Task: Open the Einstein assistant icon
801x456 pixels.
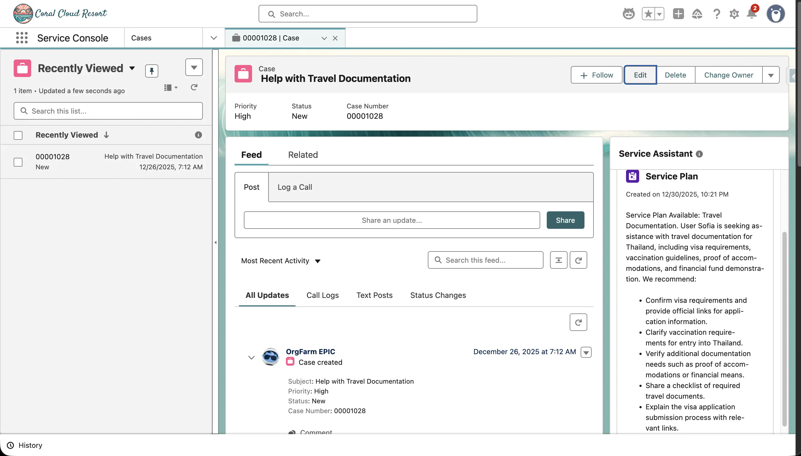Action: [x=628, y=14]
